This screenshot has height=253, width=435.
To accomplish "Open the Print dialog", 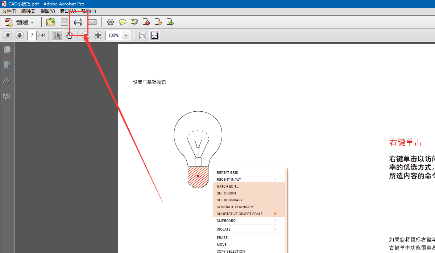I will pos(78,22).
